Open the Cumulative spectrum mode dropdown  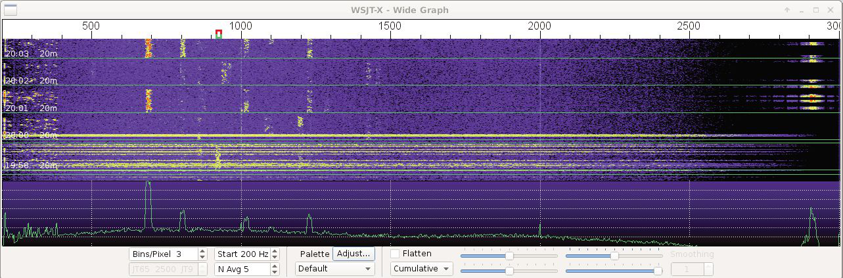(422, 269)
